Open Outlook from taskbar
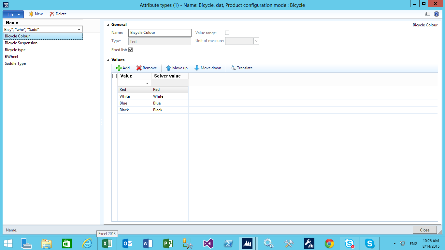The width and height of the screenshot is (445, 250). point(127,243)
